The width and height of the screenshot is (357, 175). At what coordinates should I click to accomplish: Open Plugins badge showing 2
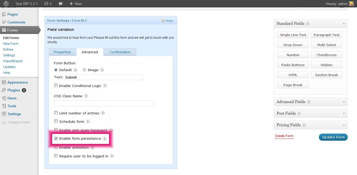click(24, 90)
